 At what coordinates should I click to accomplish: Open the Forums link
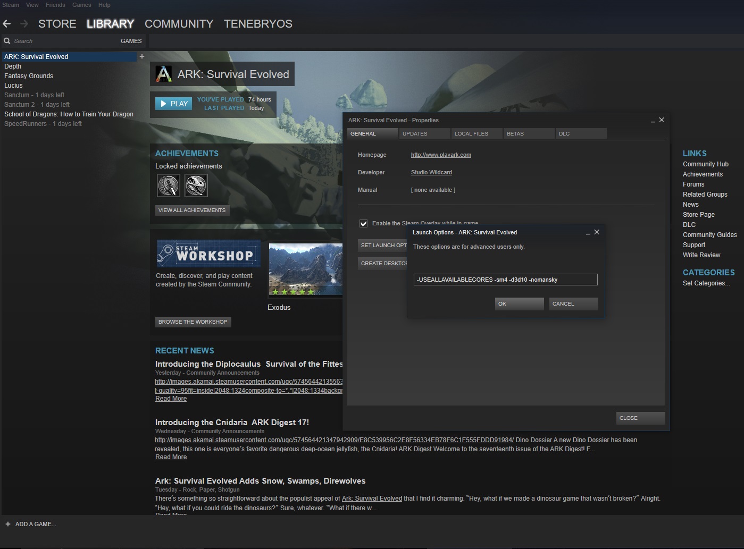coord(693,184)
